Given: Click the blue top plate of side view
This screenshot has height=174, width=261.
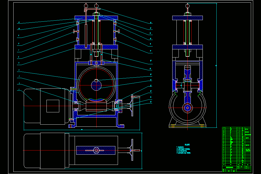Looking at the screenshot, I should coord(187,18).
